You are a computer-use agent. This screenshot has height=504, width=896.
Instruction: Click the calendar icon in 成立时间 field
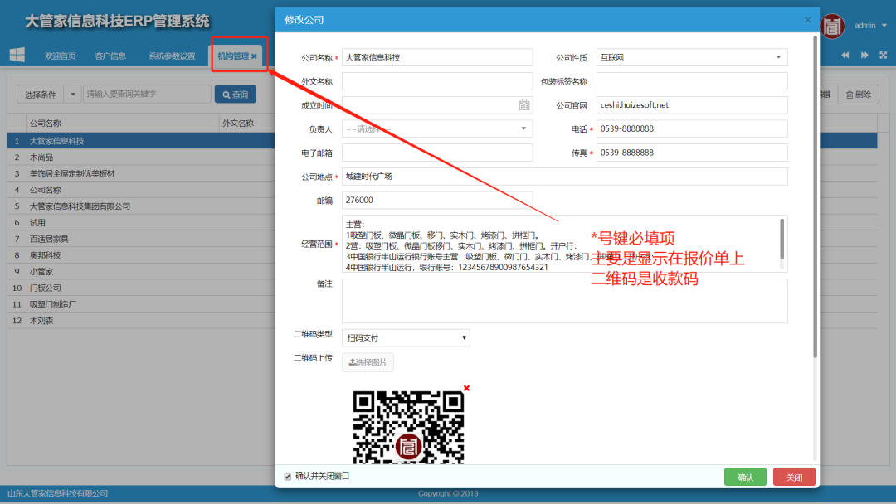[523, 105]
